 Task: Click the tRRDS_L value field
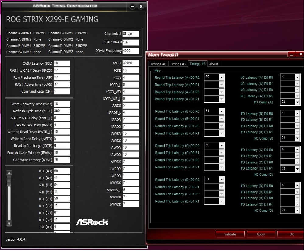(131, 113)
